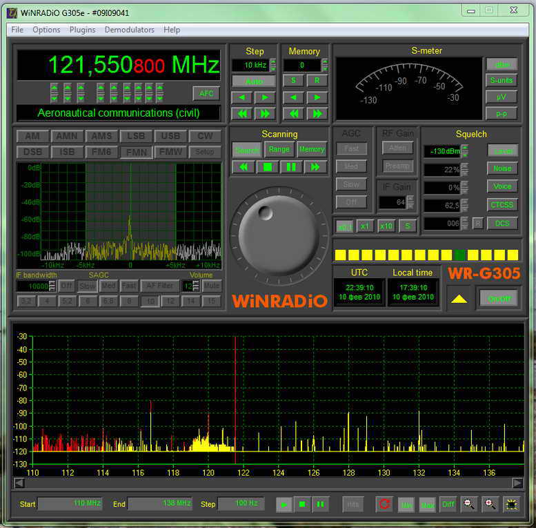
Task: Jump forward through memory with double right arrow
Action: (x=317, y=113)
